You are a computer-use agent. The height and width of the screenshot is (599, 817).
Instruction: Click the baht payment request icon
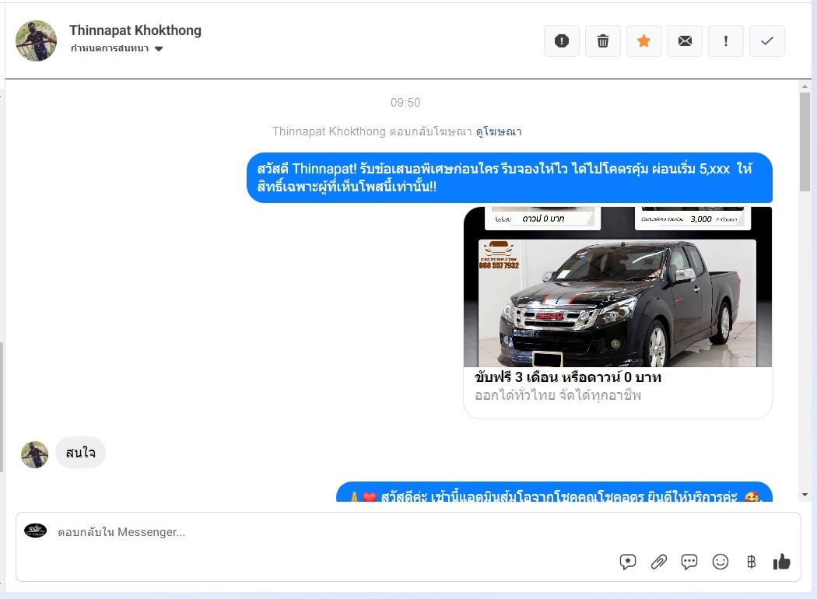(751, 562)
